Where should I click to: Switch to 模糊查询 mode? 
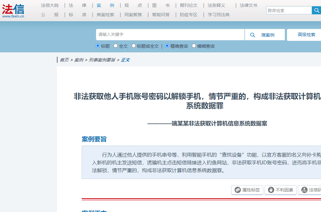coord(194,46)
